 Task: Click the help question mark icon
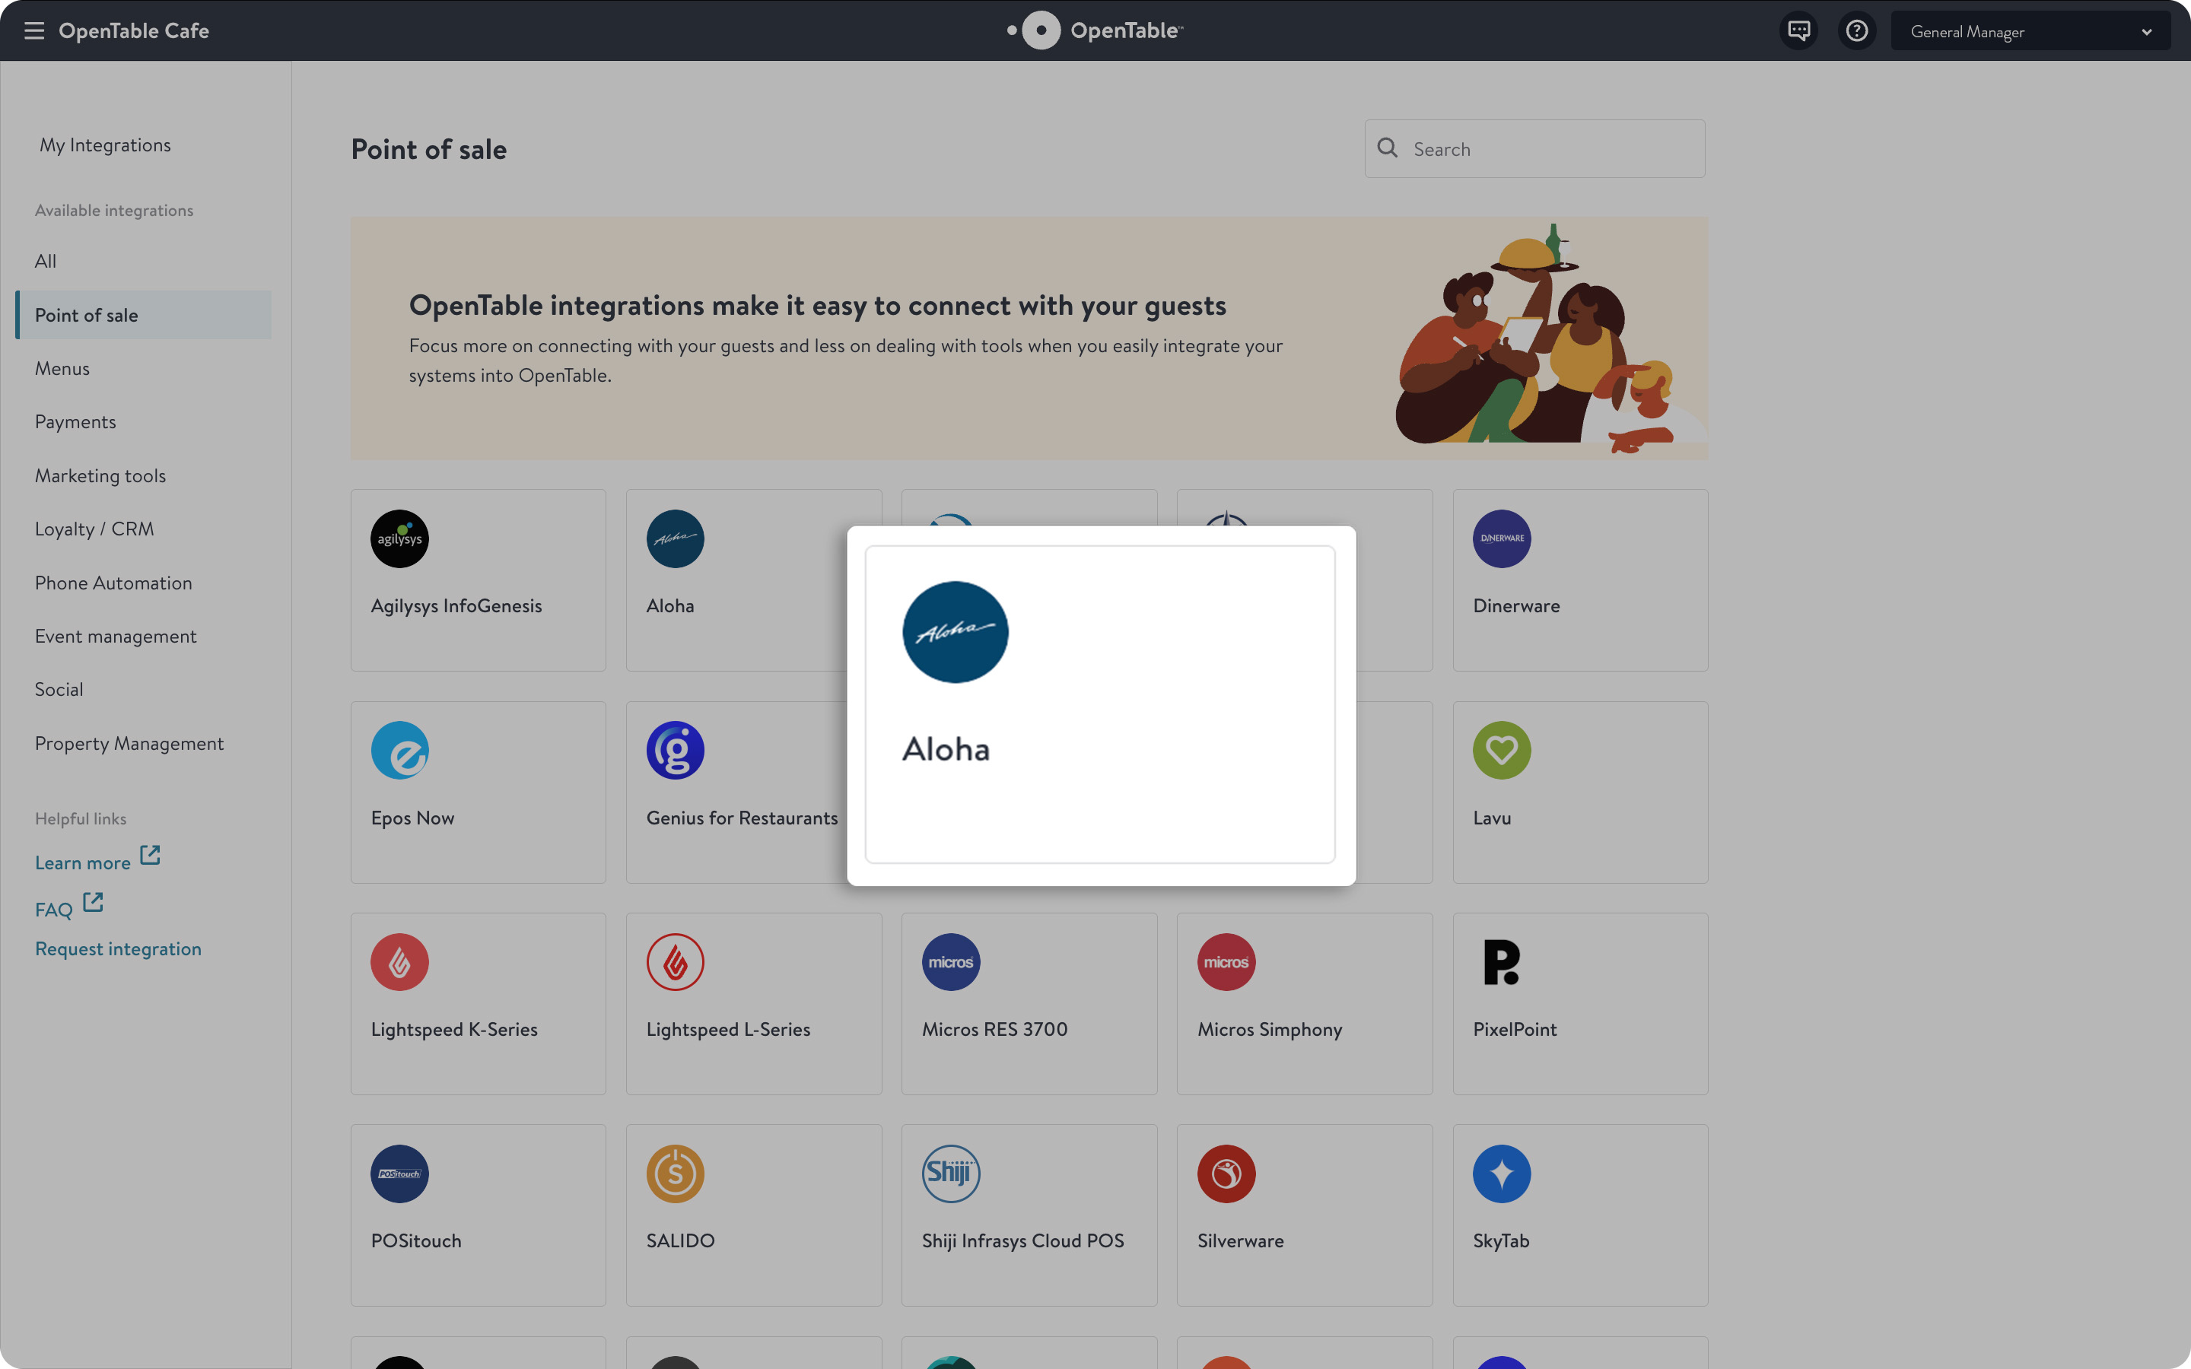(x=1857, y=30)
